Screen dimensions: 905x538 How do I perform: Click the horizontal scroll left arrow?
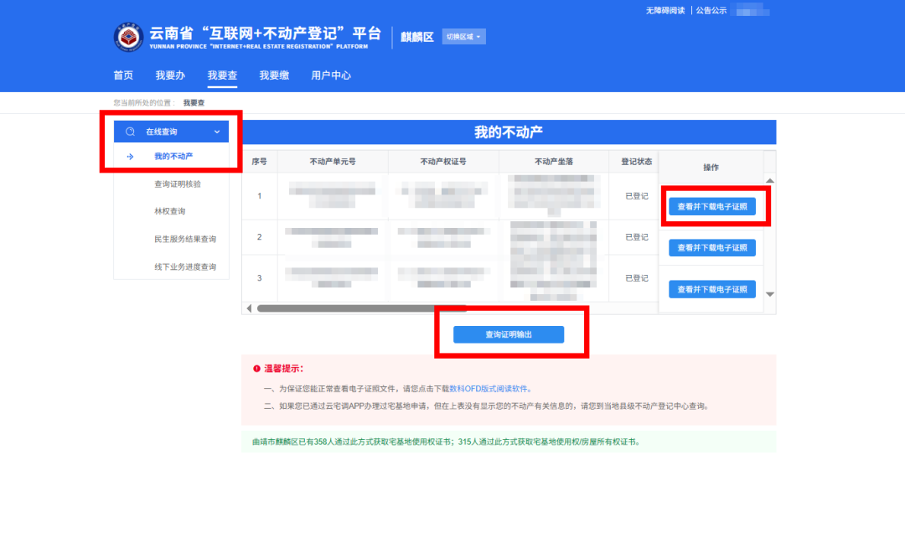tap(249, 308)
